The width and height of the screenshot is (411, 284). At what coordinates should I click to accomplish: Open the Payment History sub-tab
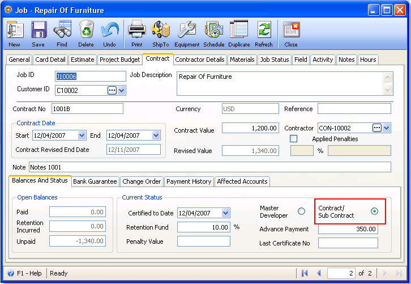tap(189, 181)
